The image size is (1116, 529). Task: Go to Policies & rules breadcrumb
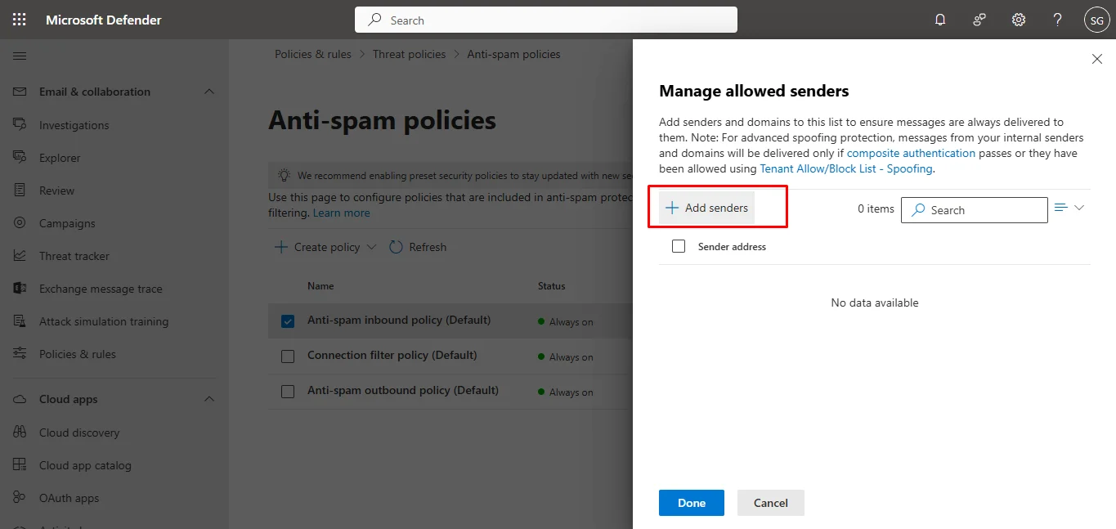[313, 54]
